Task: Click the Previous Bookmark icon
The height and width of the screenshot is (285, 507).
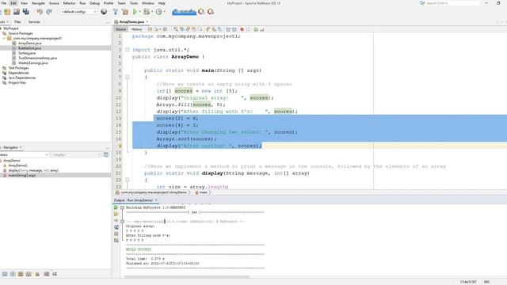Action: point(208,29)
